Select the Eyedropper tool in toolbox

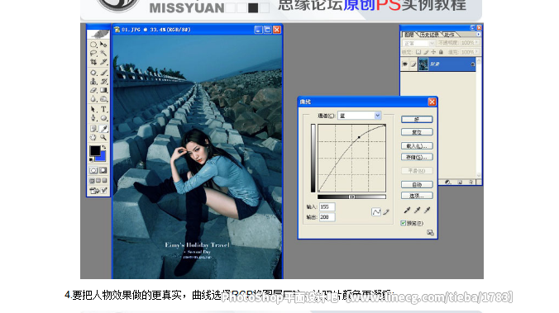[103, 128]
